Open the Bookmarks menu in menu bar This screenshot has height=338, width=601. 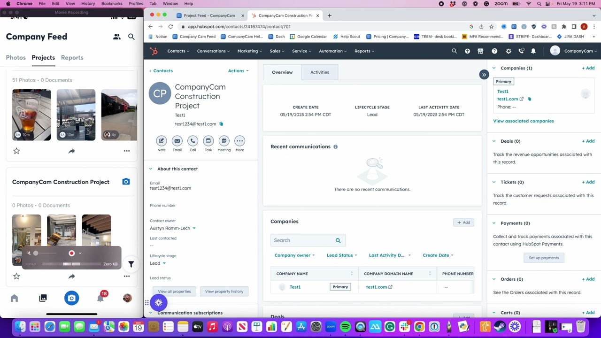112,4
